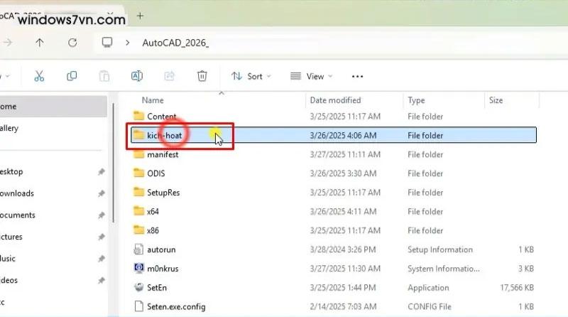Image resolution: width=568 pixels, height=317 pixels.
Task: Click the SetEn application icon
Action: (x=139, y=288)
